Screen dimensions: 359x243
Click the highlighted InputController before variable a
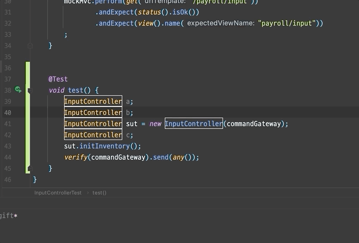pos(93,101)
